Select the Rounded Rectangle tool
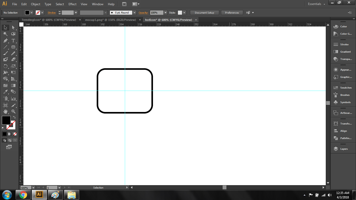356x200 pixels. [13, 47]
